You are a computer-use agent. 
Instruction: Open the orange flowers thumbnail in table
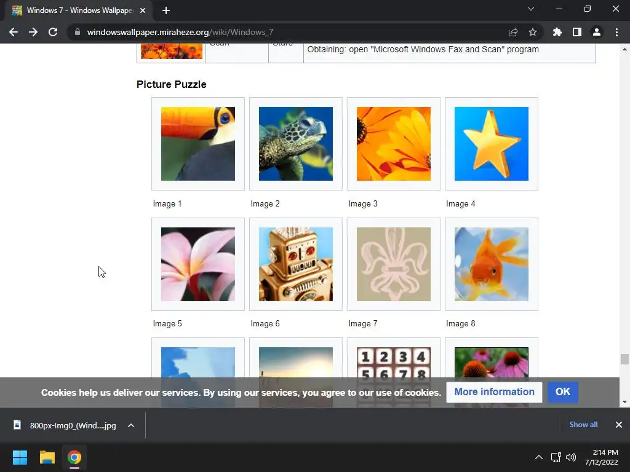coord(172,52)
